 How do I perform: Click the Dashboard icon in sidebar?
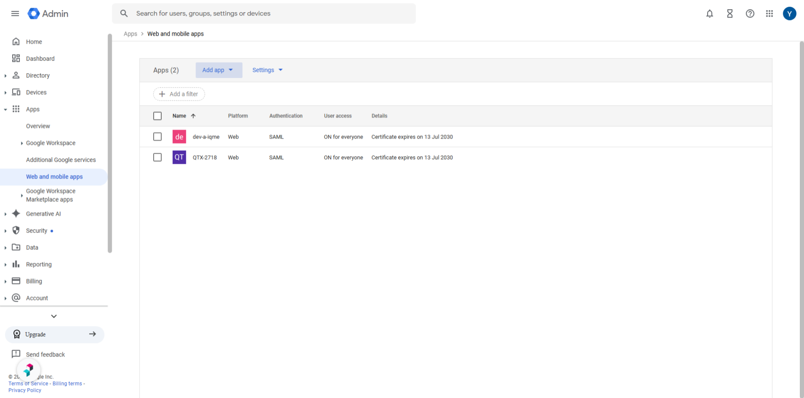click(16, 58)
